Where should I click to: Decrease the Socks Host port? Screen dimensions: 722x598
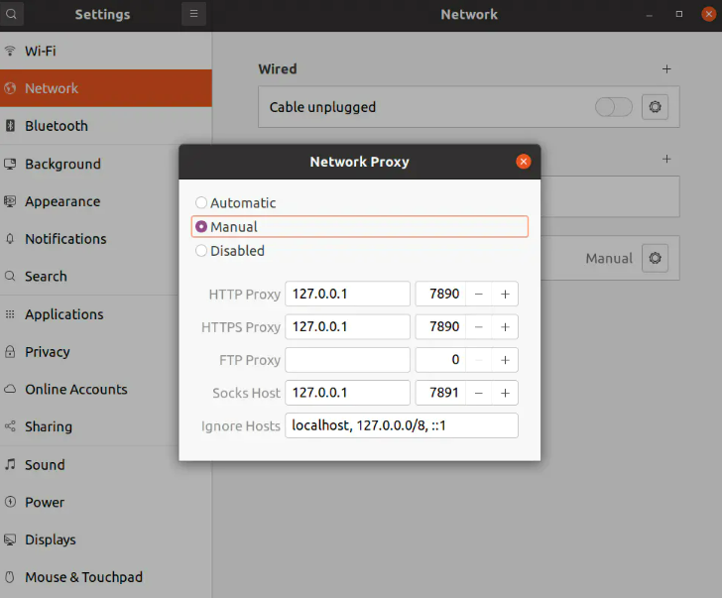point(479,393)
